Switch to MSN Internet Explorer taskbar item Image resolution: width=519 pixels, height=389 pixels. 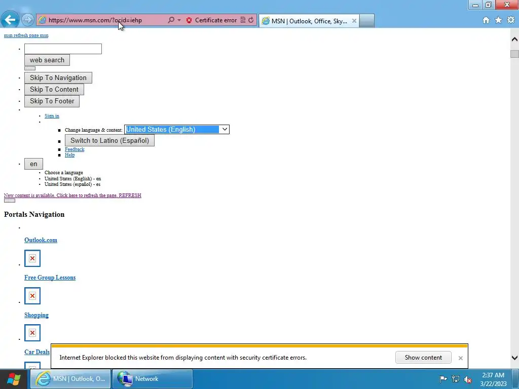pos(70,379)
